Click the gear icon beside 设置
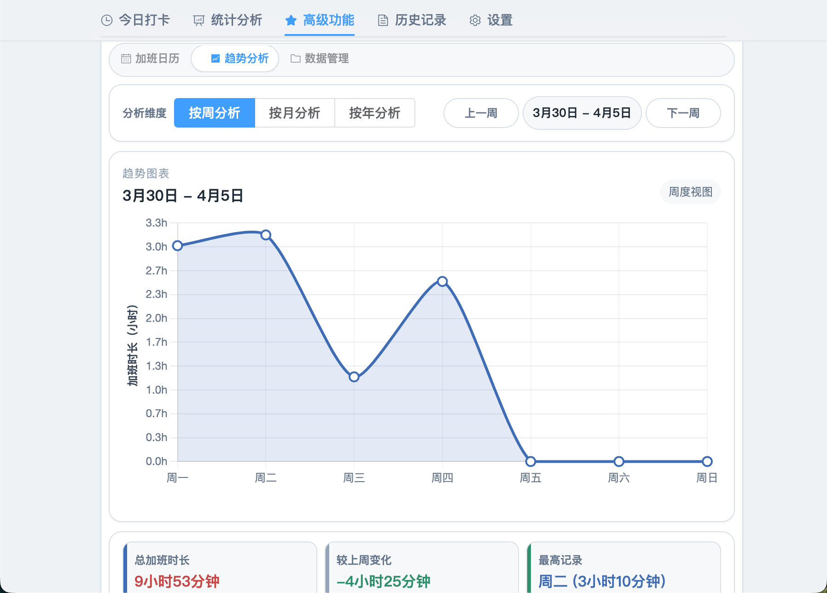The width and height of the screenshot is (827, 593). click(x=475, y=20)
